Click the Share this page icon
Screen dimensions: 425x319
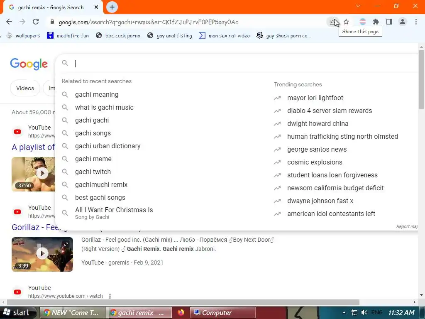point(332,22)
